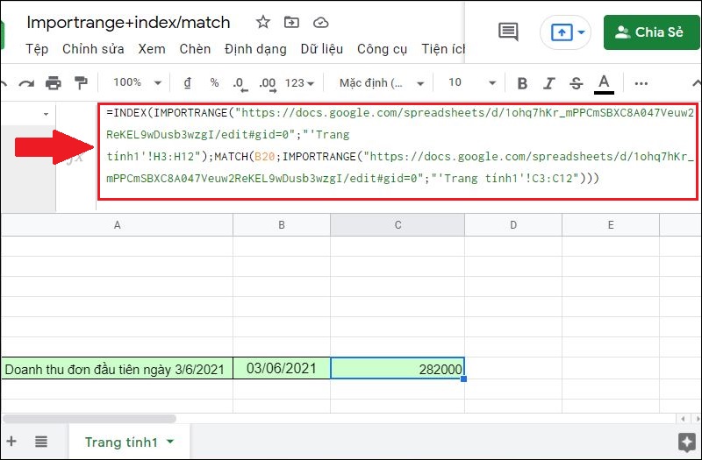Select column B header

click(x=282, y=225)
